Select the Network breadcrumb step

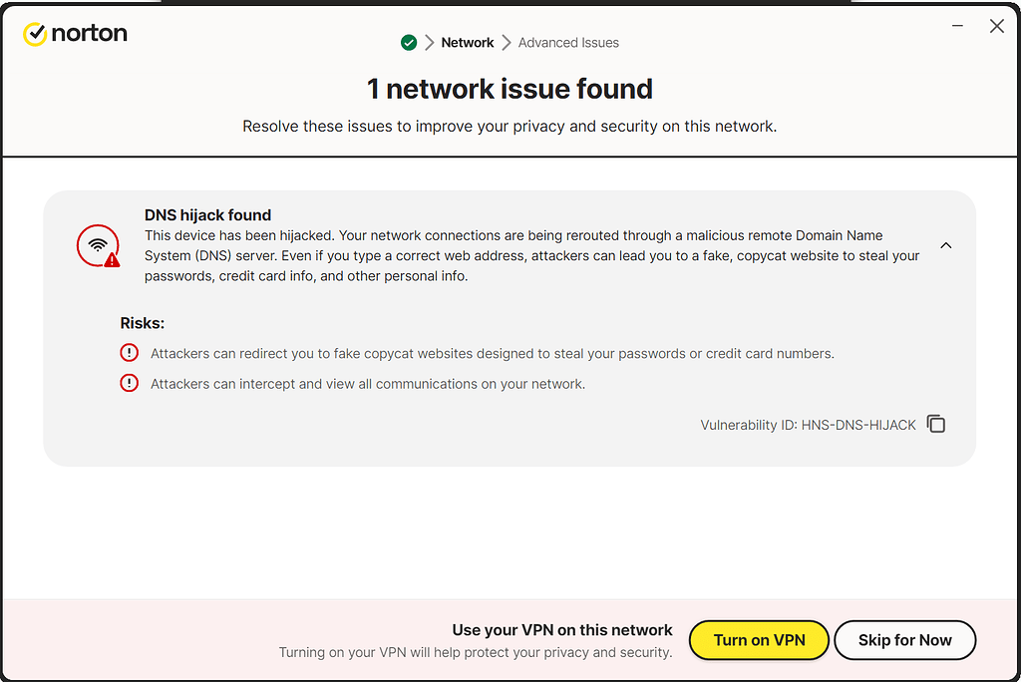coord(468,42)
